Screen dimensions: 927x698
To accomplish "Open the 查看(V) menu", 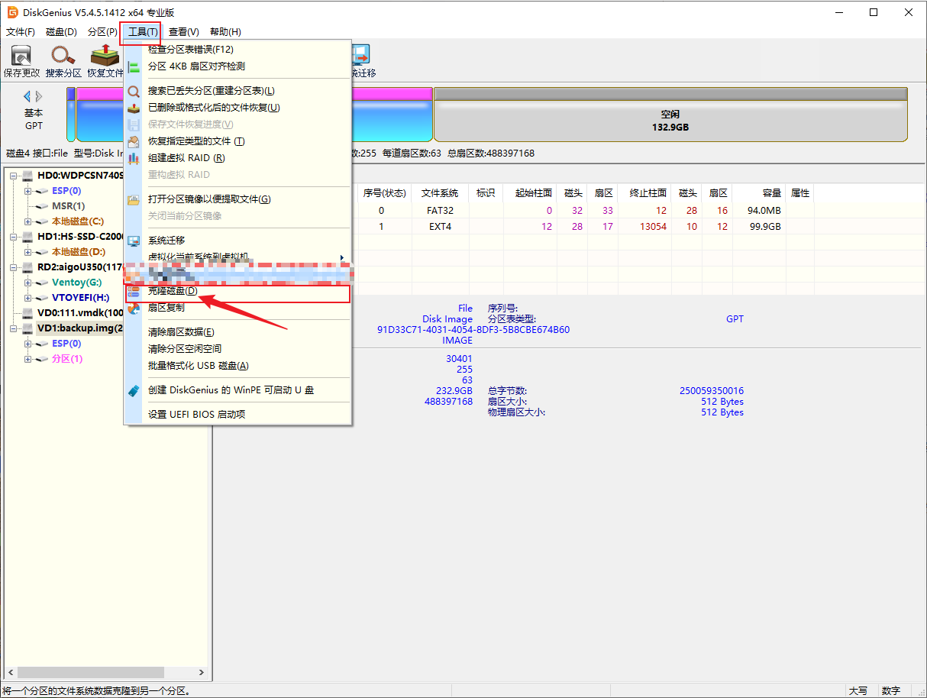I will 184,32.
